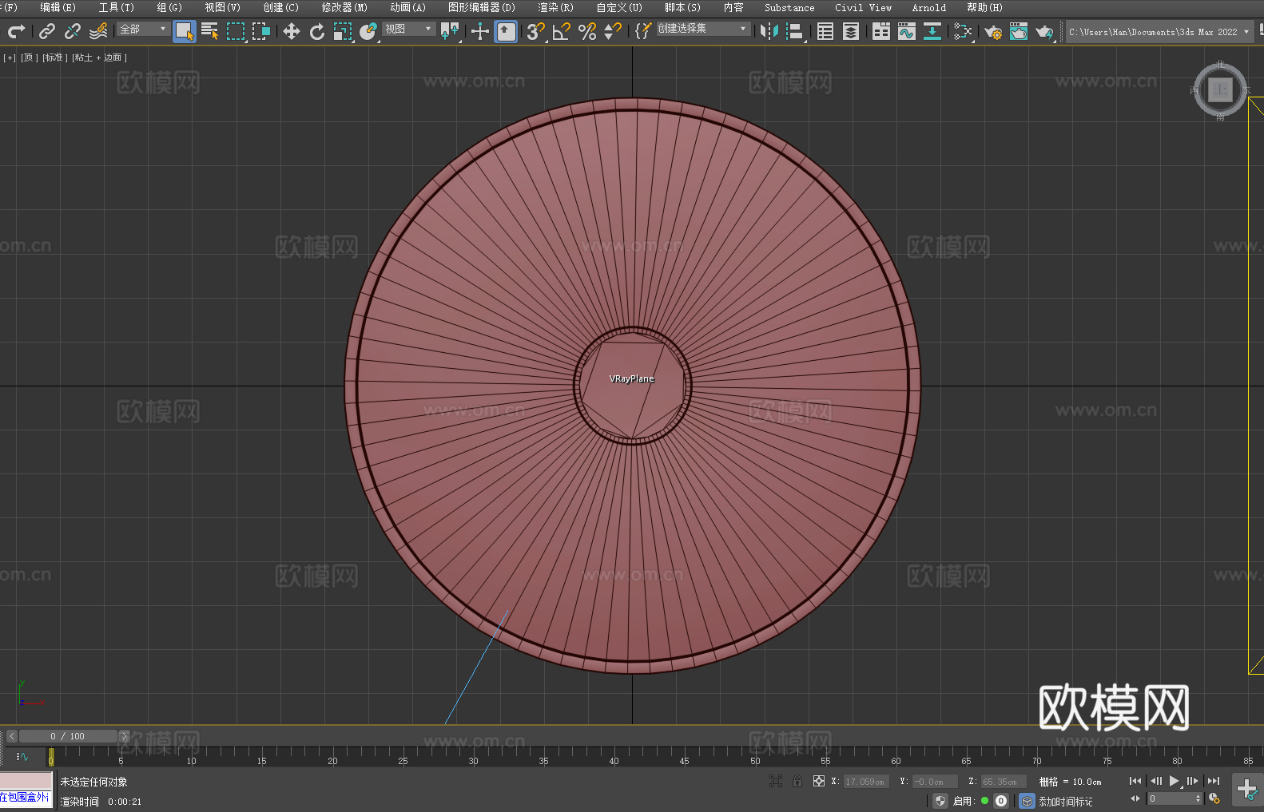Open Select by Name list icon
The image size is (1264, 812).
209,31
